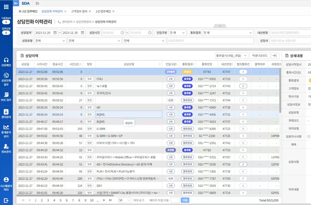Go to page 10 in pagination

click(x=92, y=200)
